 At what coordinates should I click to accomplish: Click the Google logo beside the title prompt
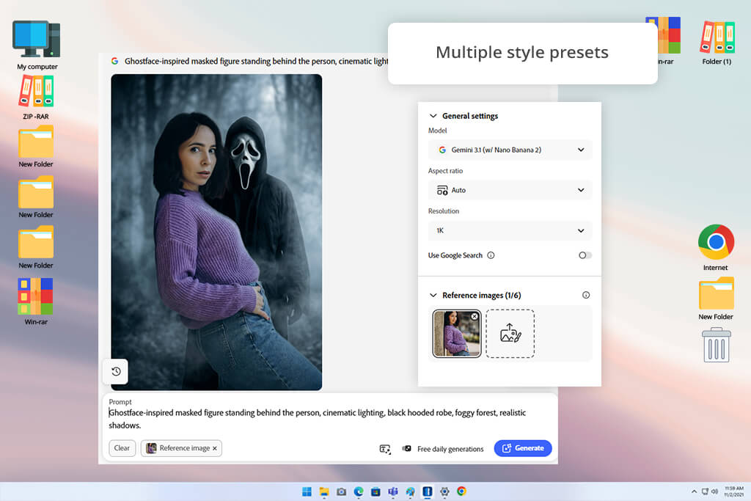pyautogui.click(x=115, y=62)
